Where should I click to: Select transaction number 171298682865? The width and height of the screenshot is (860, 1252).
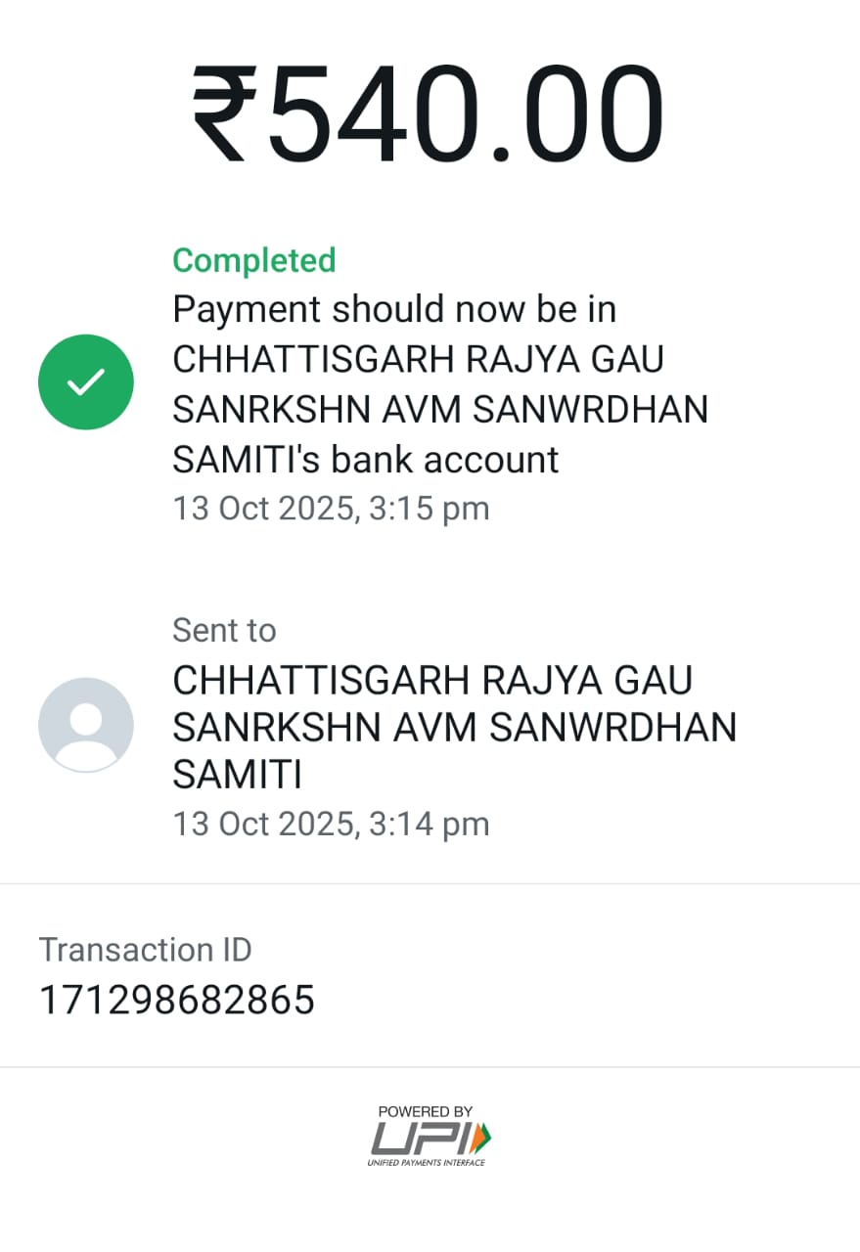(x=177, y=1000)
